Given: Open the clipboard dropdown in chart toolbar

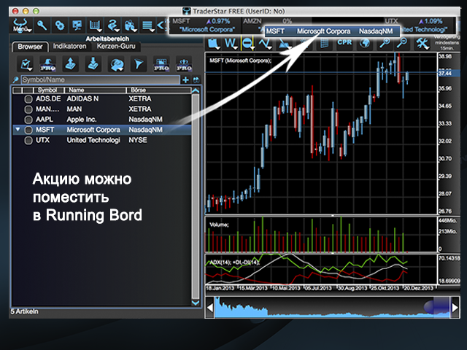Looking at the screenshot, I should 213,44.
